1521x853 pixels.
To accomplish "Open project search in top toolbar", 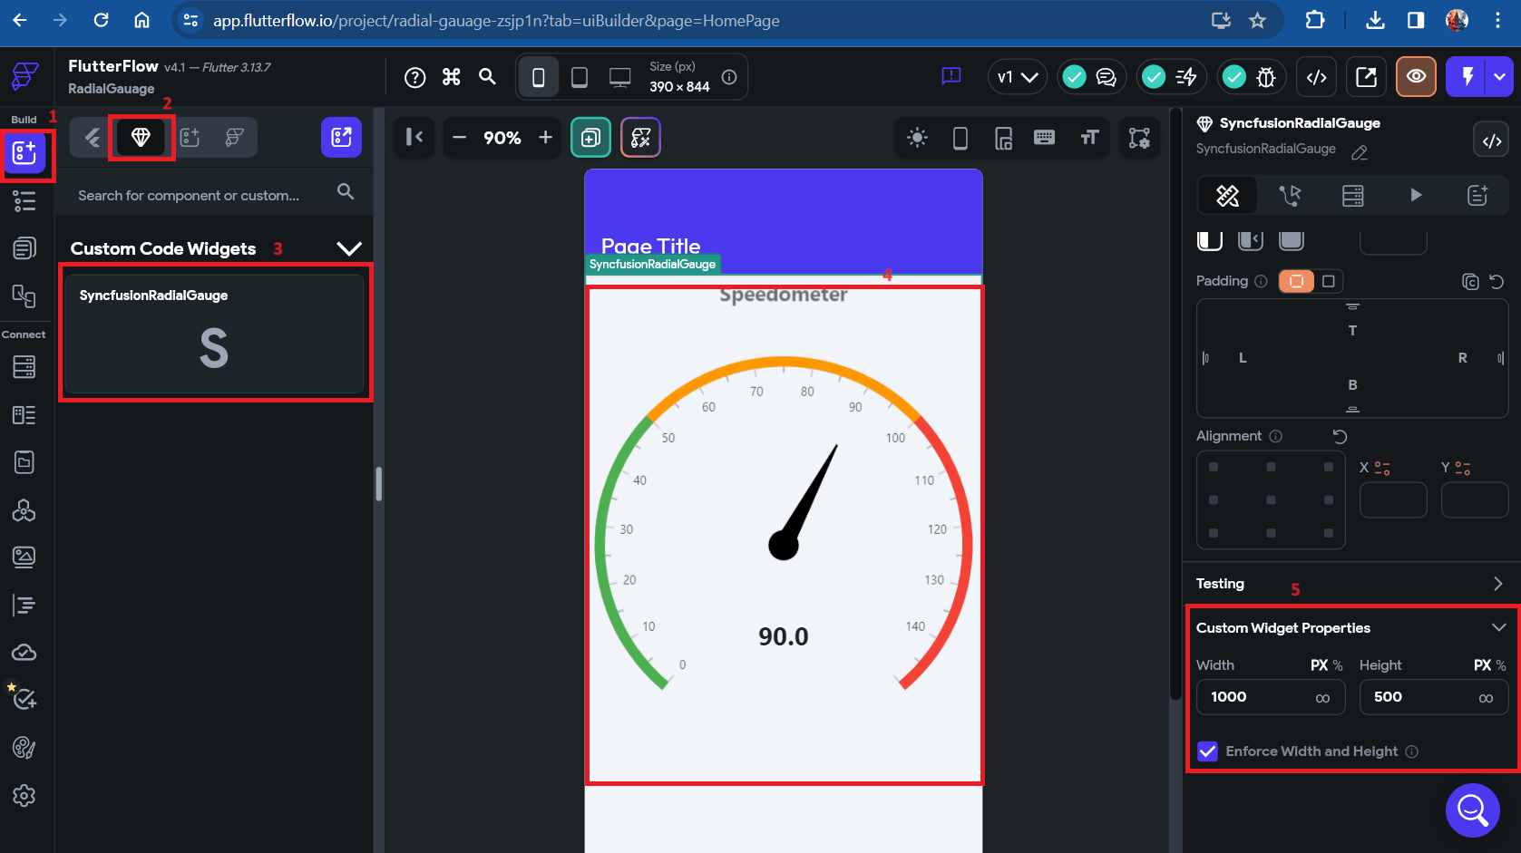I will point(488,77).
